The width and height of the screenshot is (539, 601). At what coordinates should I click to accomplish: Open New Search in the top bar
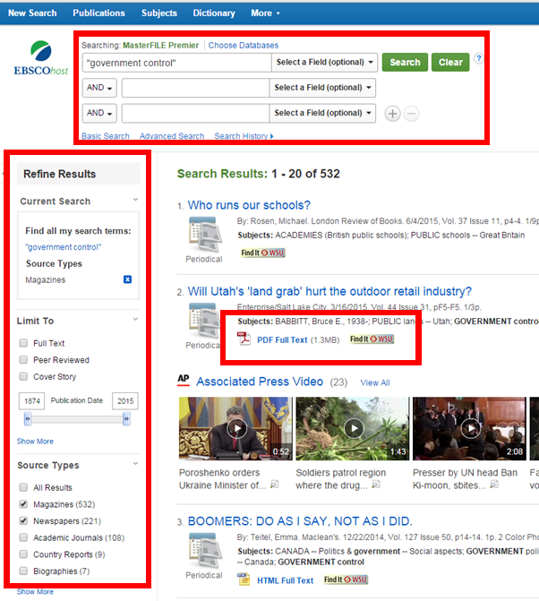(x=32, y=13)
